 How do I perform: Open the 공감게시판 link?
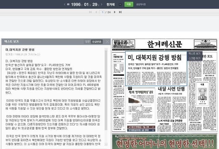pyautogui.click(x=141, y=4)
